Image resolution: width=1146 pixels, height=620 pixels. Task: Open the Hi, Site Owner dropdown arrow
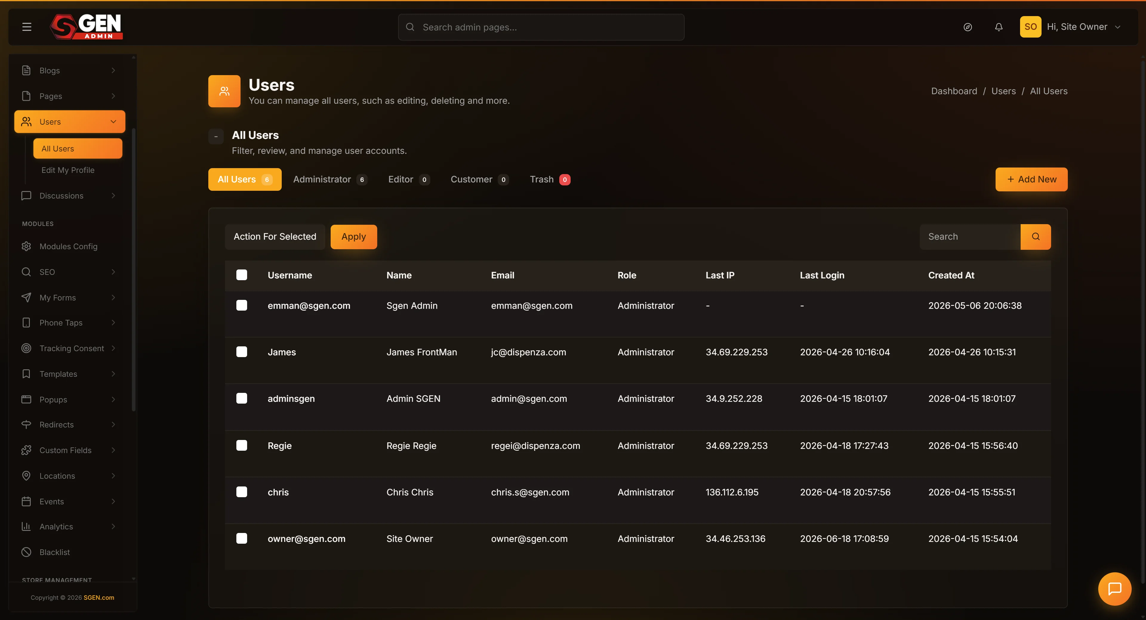1118,27
